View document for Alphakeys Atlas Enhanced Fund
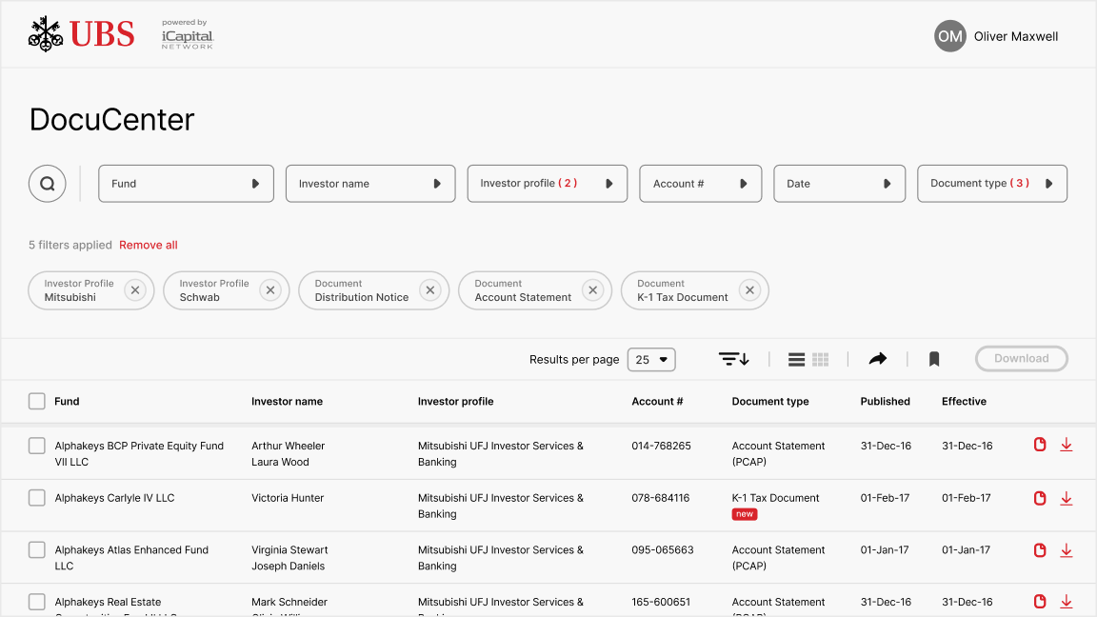 click(x=1040, y=549)
